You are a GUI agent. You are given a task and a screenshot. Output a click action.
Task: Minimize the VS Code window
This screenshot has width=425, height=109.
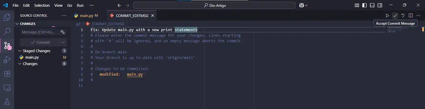[x=391, y=5]
